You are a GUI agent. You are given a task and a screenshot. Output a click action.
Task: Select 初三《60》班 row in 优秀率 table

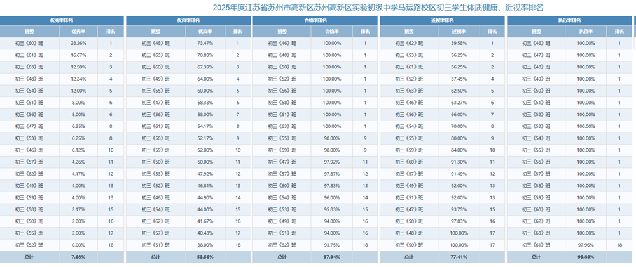(x=62, y=43)
